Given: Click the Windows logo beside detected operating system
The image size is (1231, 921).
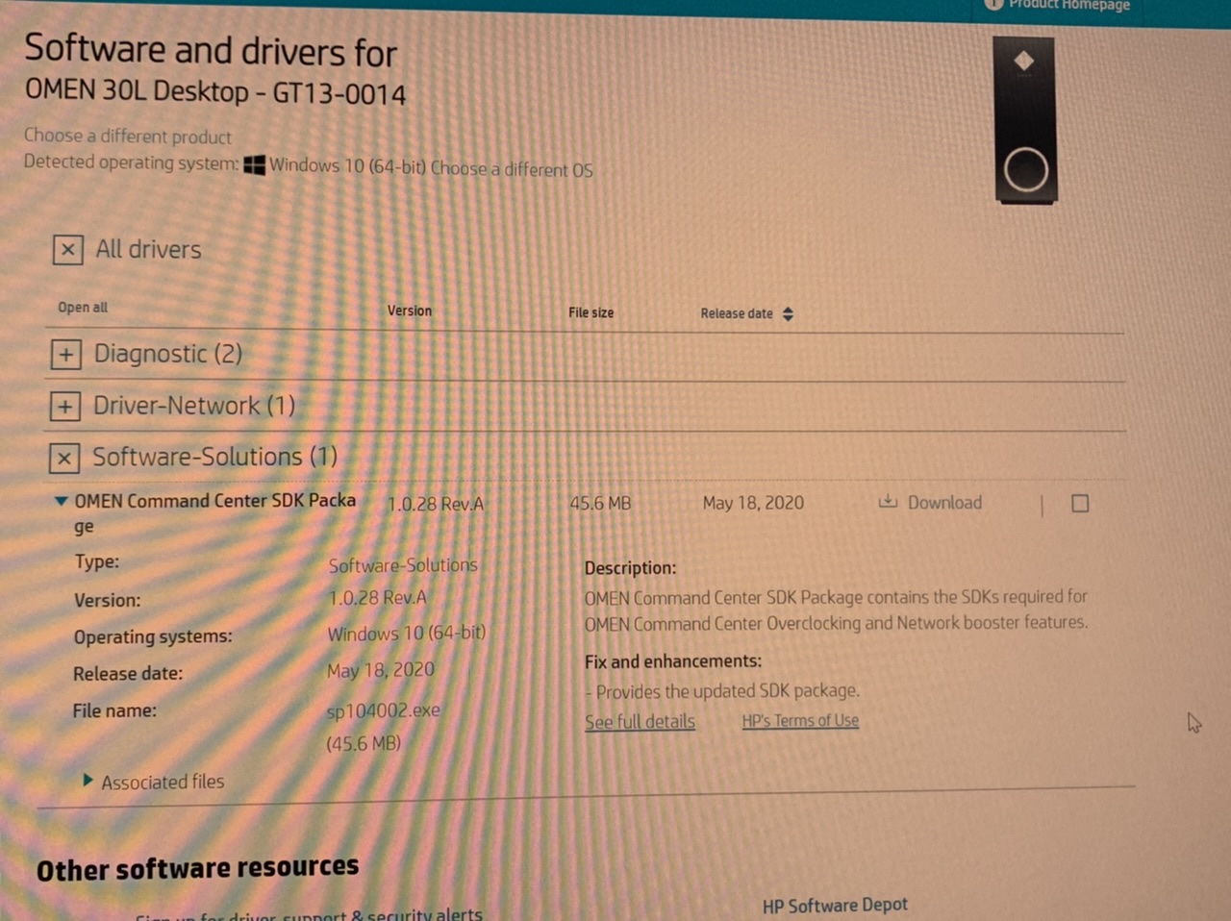Looking at the screenshot, I should tap(254, 164).
